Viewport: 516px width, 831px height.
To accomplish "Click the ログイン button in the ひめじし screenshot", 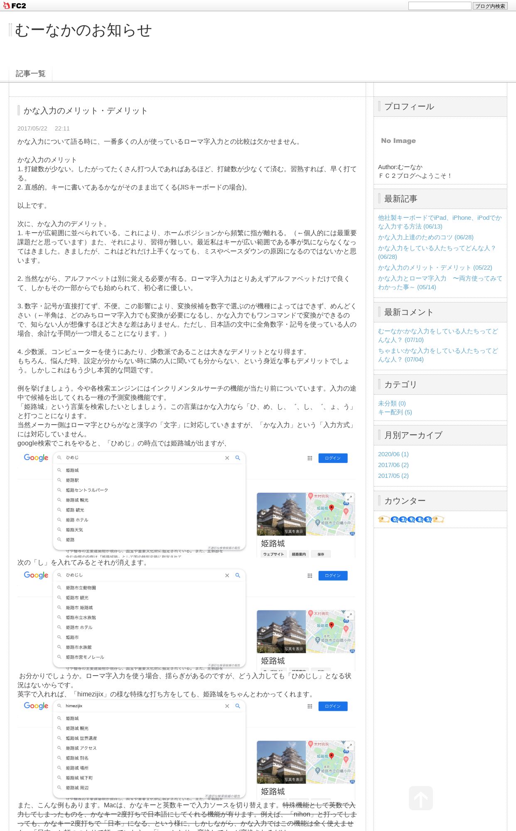I will [333, 575].
